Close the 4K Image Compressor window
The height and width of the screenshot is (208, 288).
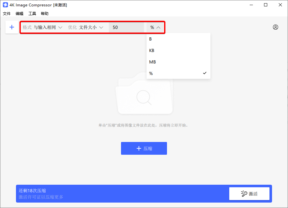[280, 5]
